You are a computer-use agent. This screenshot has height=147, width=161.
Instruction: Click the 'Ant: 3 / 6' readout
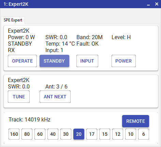(x=56, y=86)
